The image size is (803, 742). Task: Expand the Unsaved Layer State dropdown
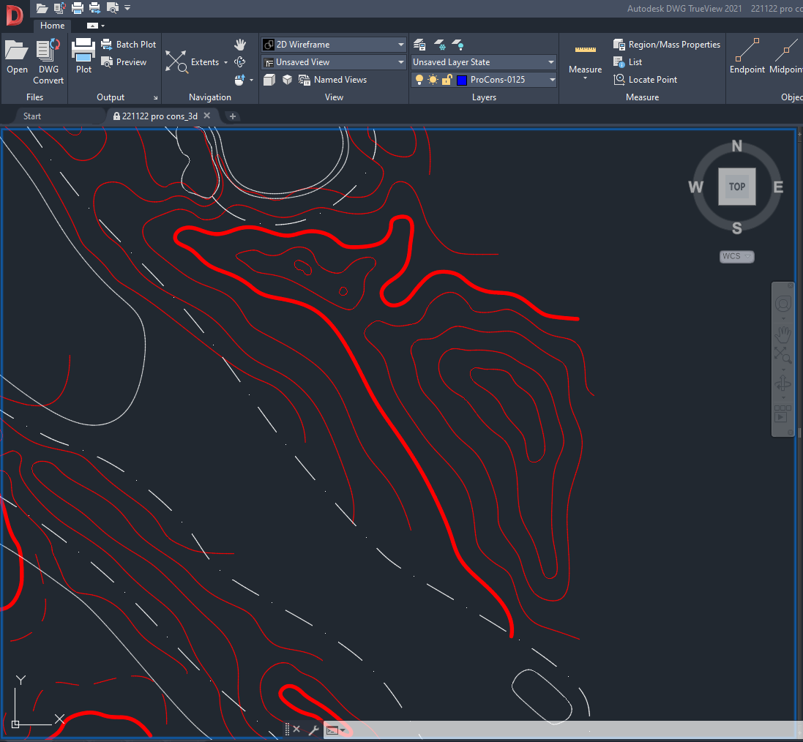pos(551,62)
